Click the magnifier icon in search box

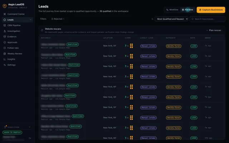193,19
